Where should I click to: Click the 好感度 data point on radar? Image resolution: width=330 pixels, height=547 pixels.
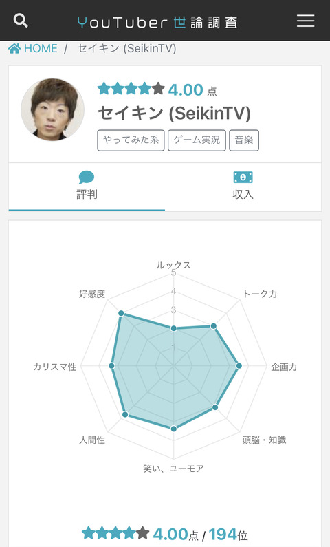pyautogui.click(x=121, y=313)
